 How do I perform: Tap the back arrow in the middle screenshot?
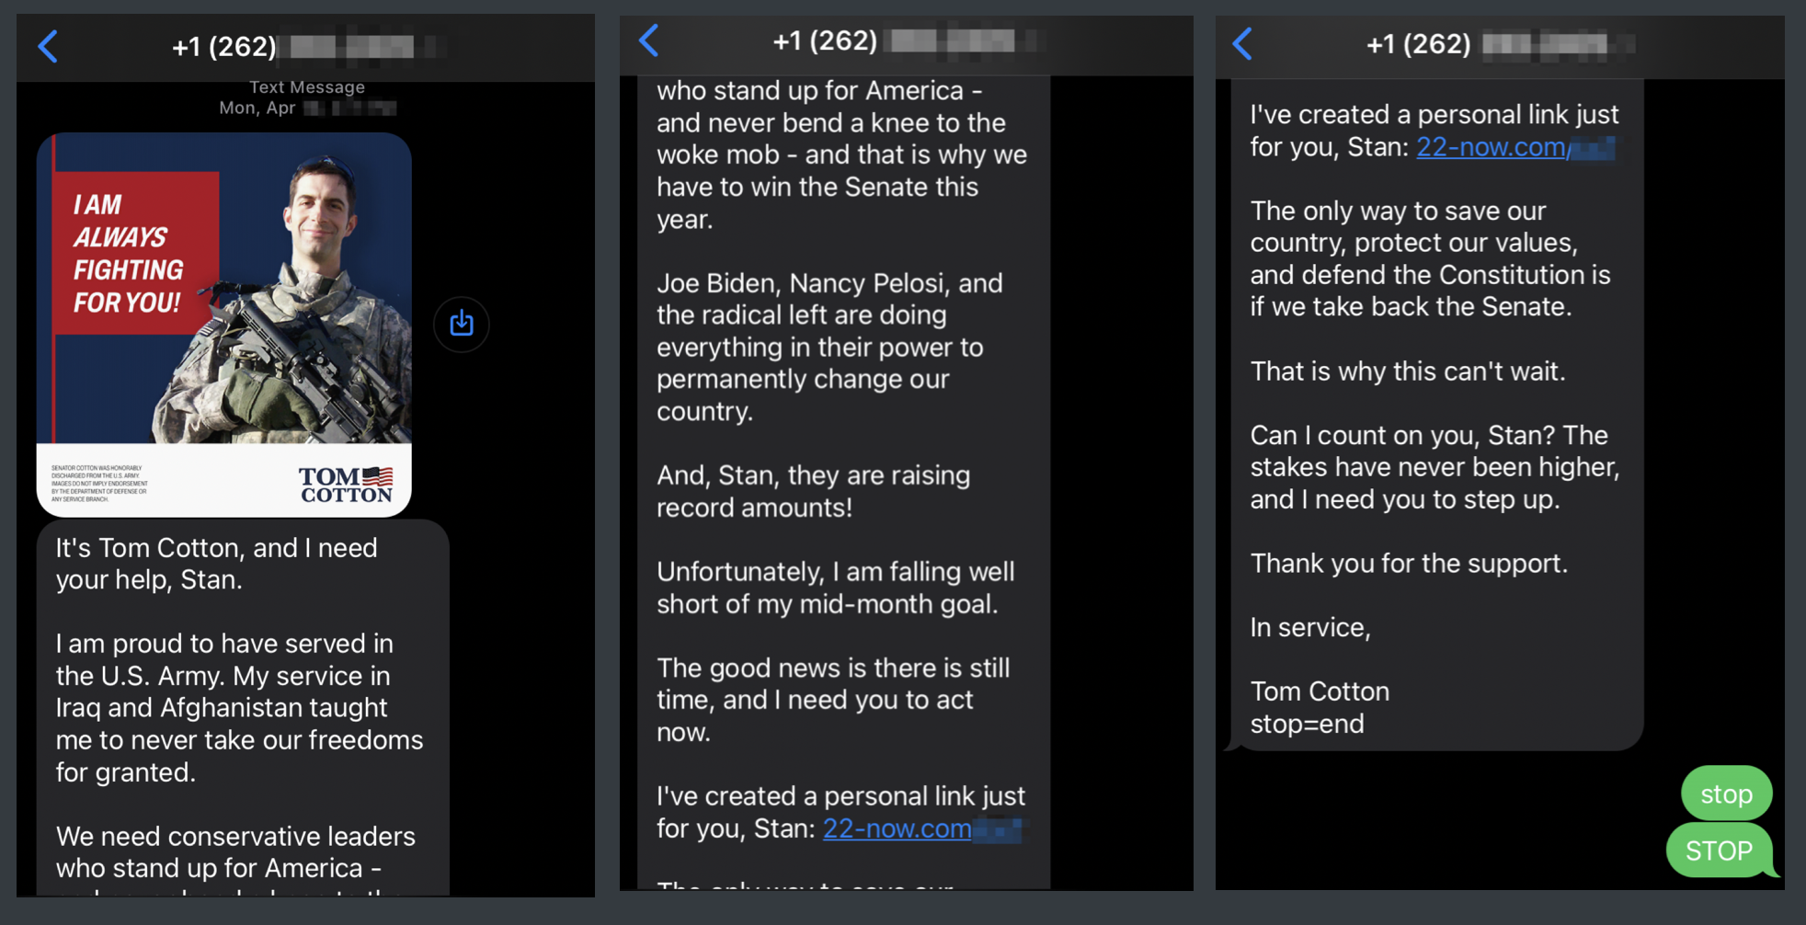tap(649, 40)
